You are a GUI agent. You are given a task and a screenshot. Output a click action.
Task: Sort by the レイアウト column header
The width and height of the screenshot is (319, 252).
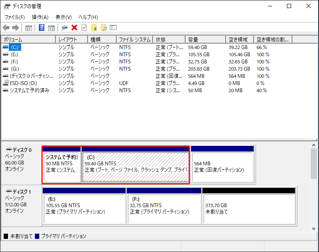(71, 39)
